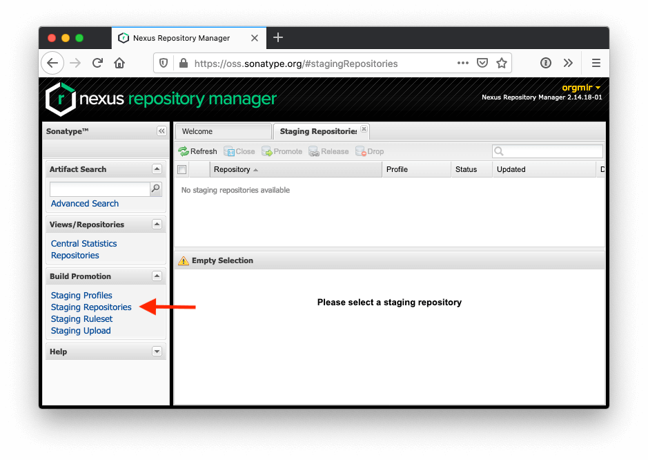The width and height of the screenshot is (648, 460).
Task: Open the orgmir user menu
Action: click(x=578, y=88)
